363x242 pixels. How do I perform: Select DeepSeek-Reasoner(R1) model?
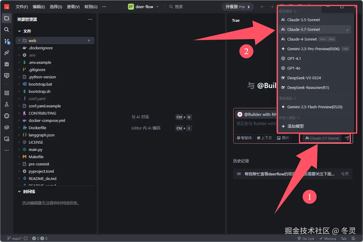[x=315, y=87]
